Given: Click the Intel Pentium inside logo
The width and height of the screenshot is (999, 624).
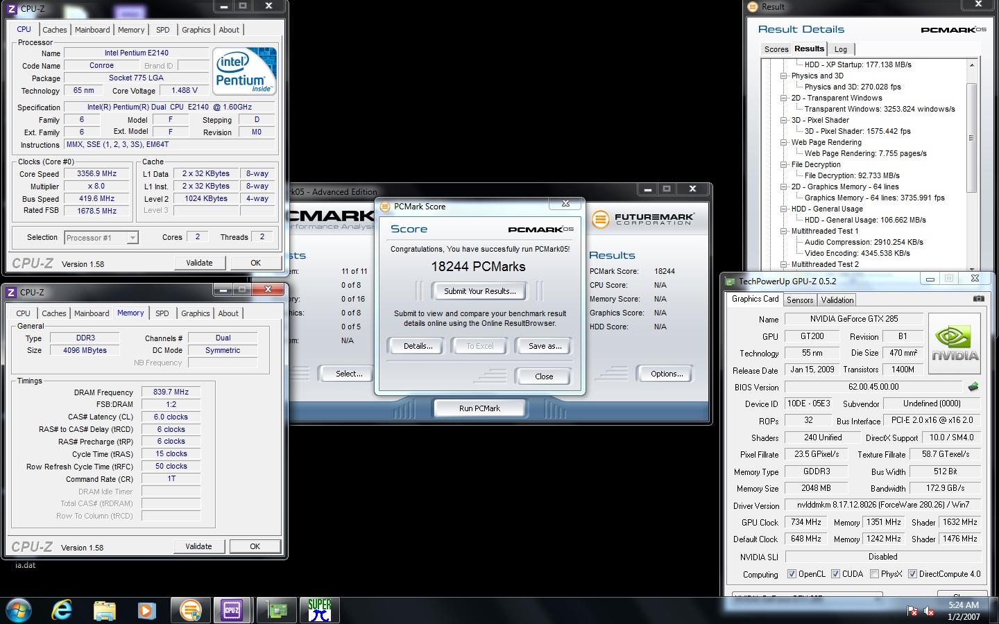Looking at the screenshot, I should pos(244,71).
